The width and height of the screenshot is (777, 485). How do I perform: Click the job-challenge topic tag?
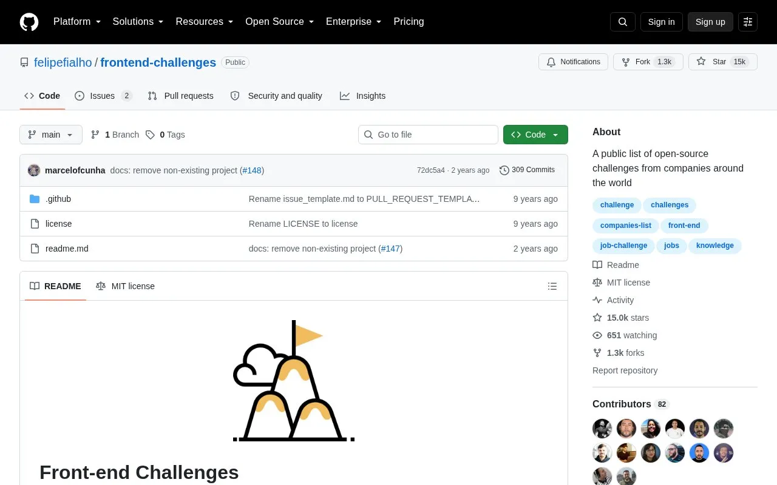[623, 246]
